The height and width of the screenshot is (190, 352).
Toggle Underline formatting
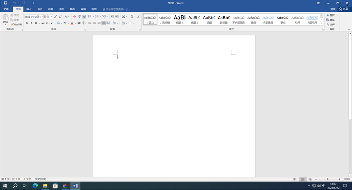tap(36, 23)
